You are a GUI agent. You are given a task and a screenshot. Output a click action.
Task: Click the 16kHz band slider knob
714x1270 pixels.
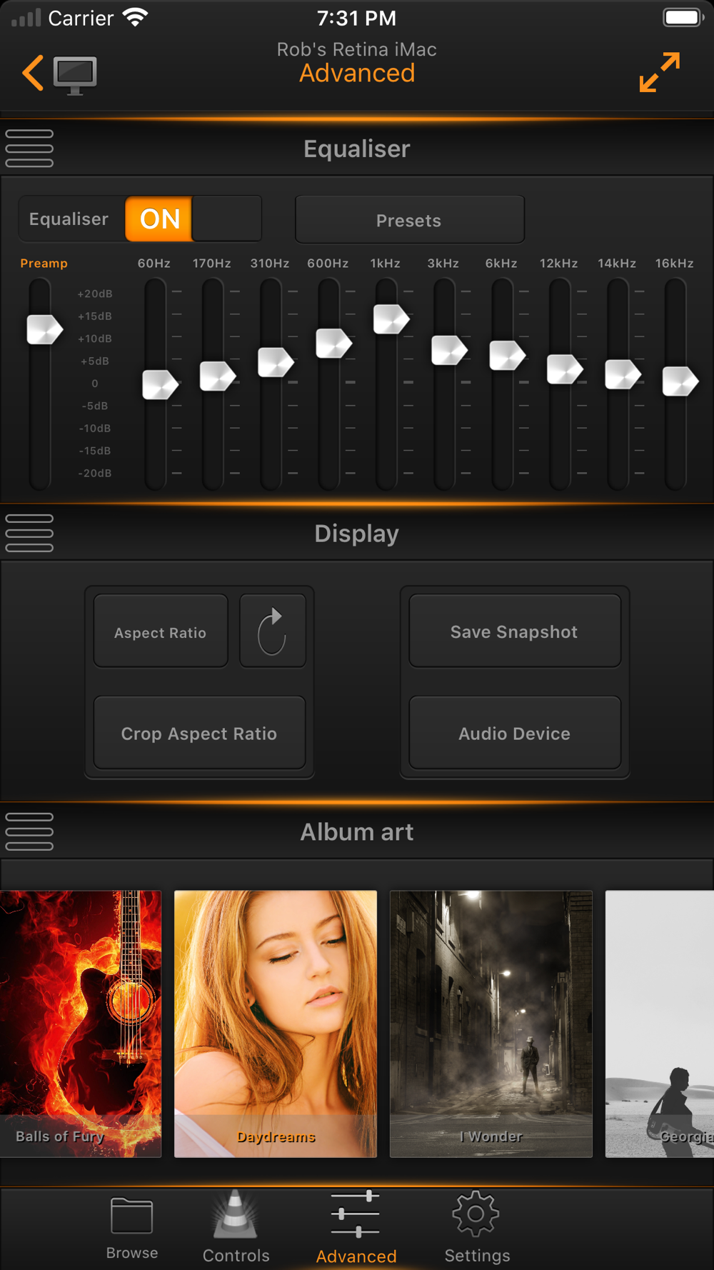click(x=680, y=381)
